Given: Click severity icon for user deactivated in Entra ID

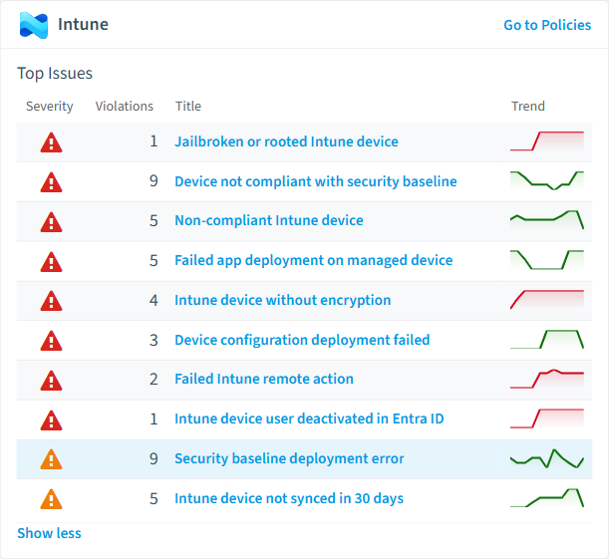Looking at the screenshot, I should coord(51,420).
